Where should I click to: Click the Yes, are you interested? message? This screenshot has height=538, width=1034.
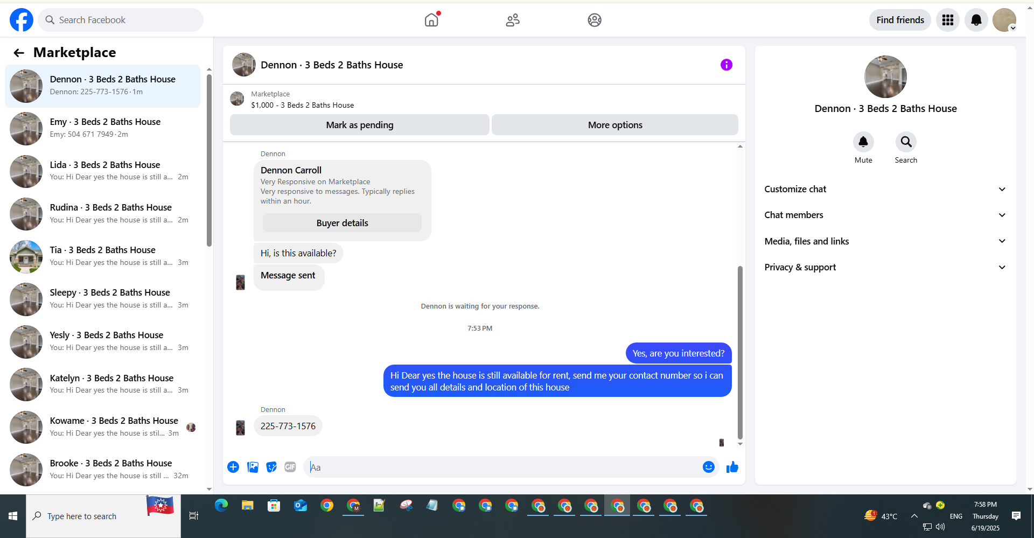tap(679, 353)
